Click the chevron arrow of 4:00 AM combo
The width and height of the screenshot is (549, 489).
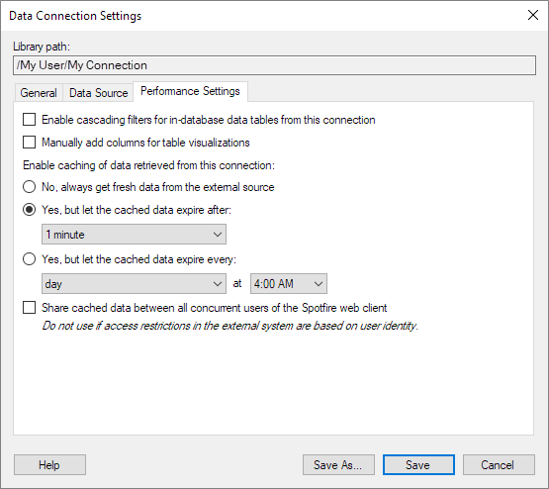pos(319,284)
